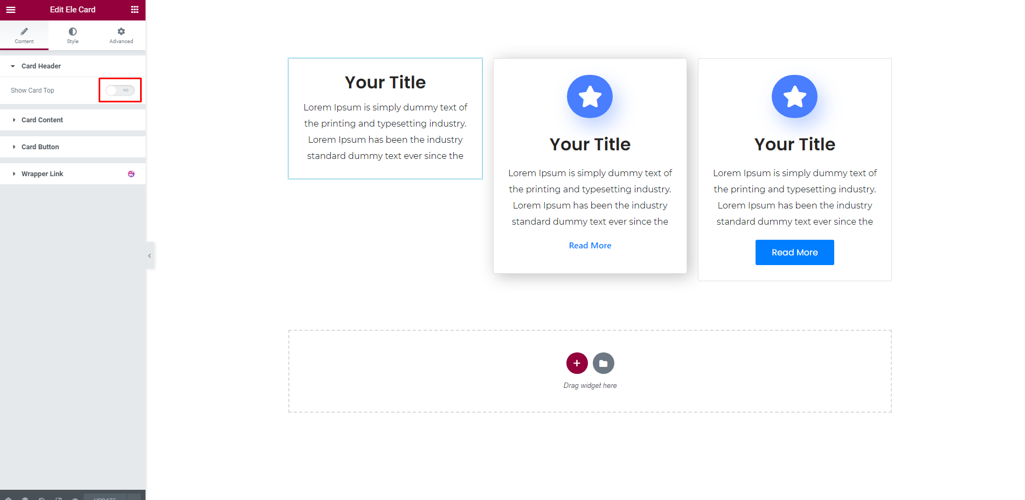
Task: Click the star icon on the right card
Action: pyautogui.click(x=794, y=96)
